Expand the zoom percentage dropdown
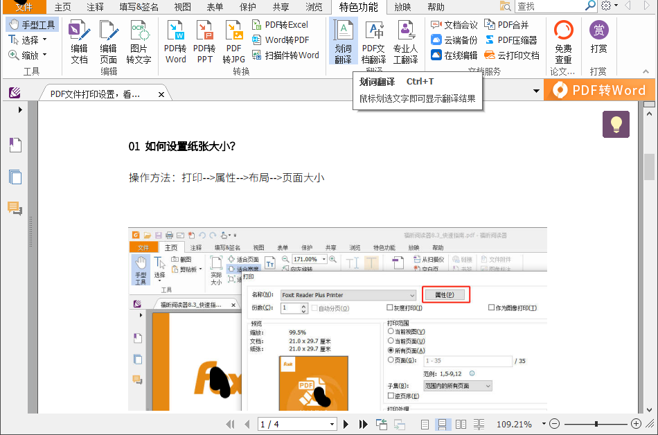The width and height of the screenshot is (658, 435). 544,424
